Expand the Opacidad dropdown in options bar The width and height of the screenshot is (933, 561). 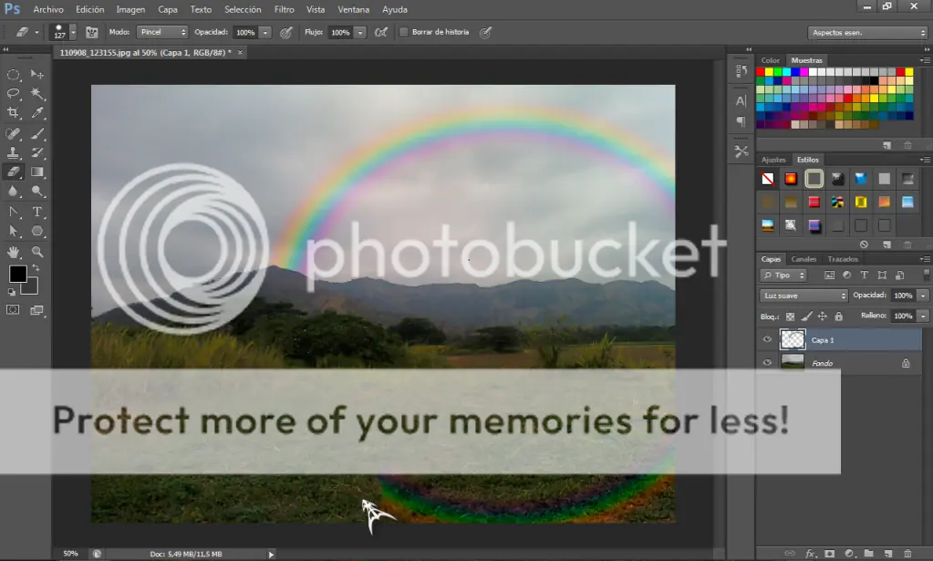tap(265, 33)
